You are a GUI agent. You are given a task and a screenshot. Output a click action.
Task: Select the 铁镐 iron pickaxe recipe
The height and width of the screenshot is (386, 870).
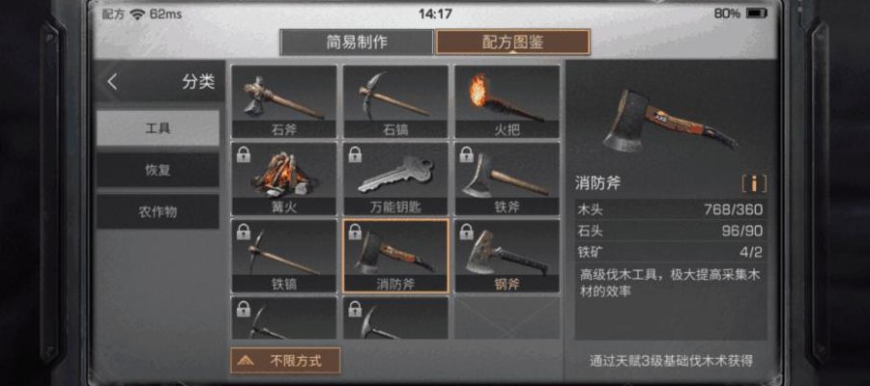[x=283, y=256]
